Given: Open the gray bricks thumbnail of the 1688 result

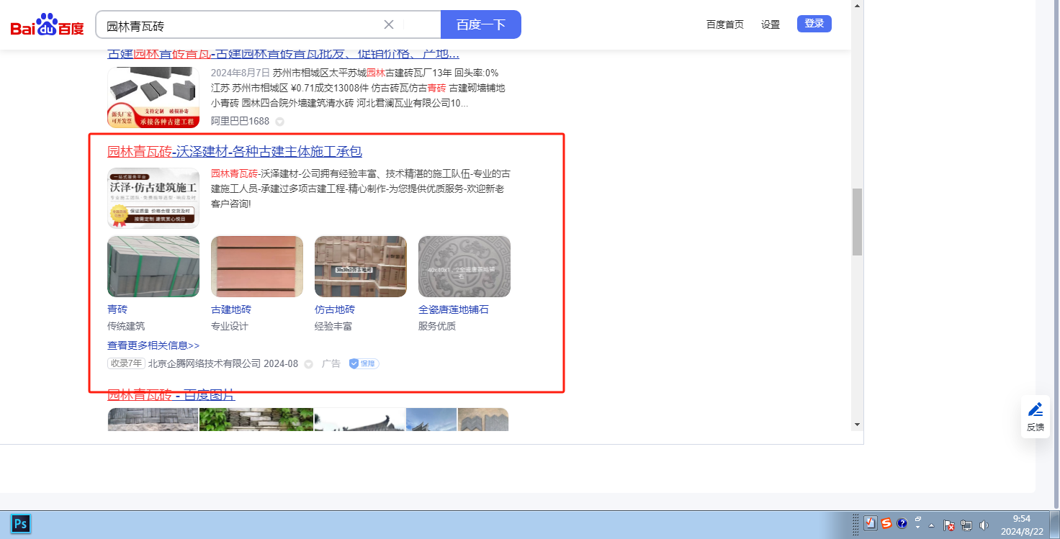Looking at the screenshot, I should (x=153, y=98).
